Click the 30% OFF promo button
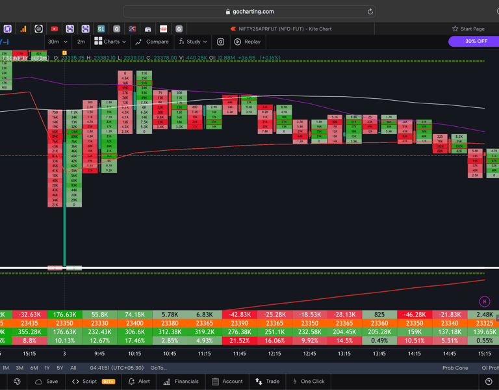This screenshot has height=390, width=499. tap(476, 41)
